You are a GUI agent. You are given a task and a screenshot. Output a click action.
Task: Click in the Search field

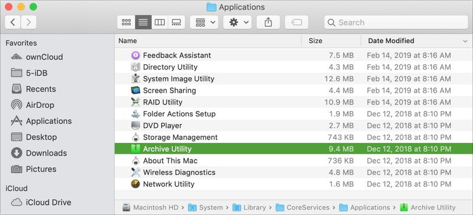click(396, 22)
